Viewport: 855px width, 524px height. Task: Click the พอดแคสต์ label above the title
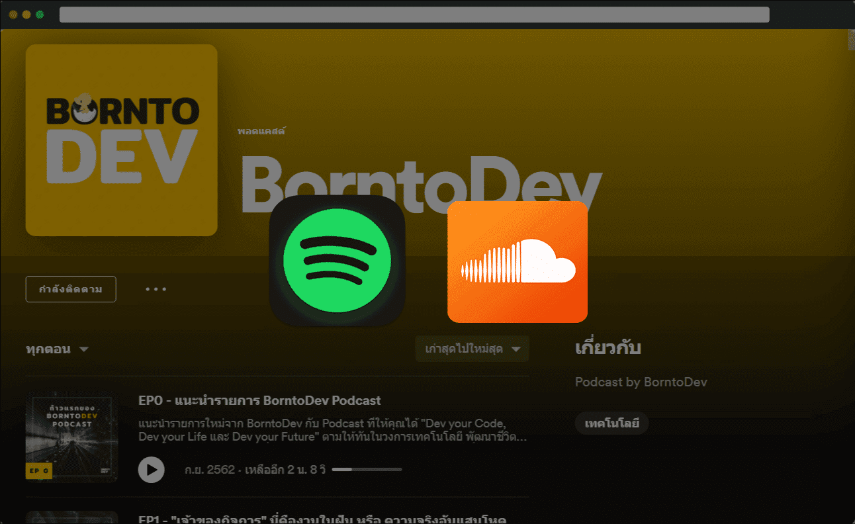[x=261, y=131]
